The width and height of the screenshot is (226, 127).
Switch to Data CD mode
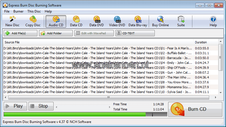(x=76, y=21)
